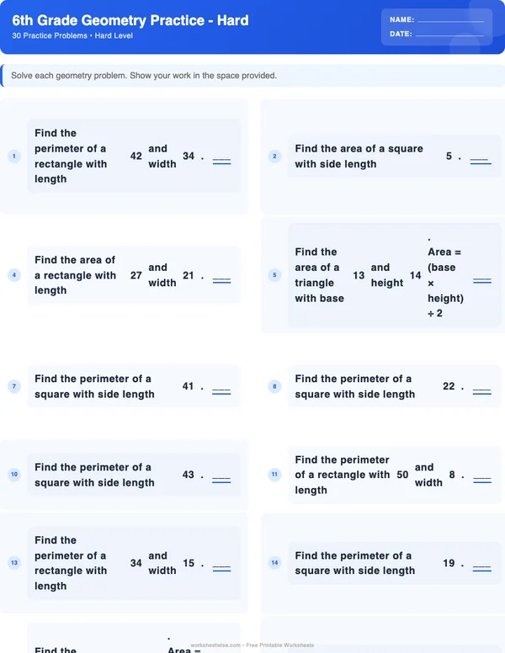Open the worksheetwise.com footer link
Viewport: 505px width, 653px height.
coord(216,645)
